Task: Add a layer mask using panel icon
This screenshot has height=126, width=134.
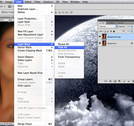Action: [x=115, y=81]
